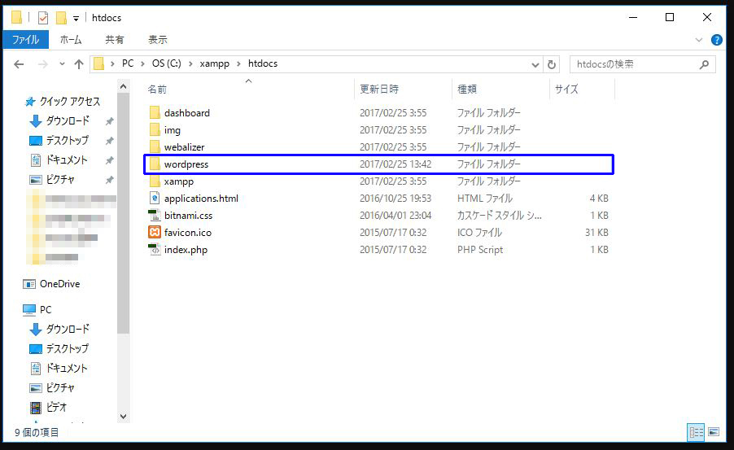Click the navigation pane scroll down arrow
This screenshot has width=734, height=450.
(x=123, y=417)
